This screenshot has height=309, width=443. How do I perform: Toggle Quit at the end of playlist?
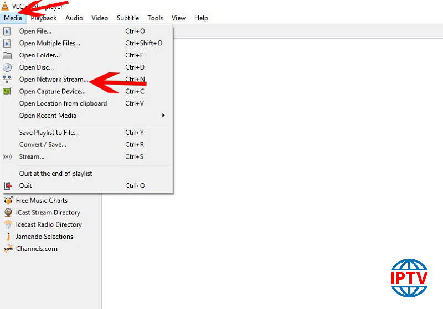pos(55,174)
